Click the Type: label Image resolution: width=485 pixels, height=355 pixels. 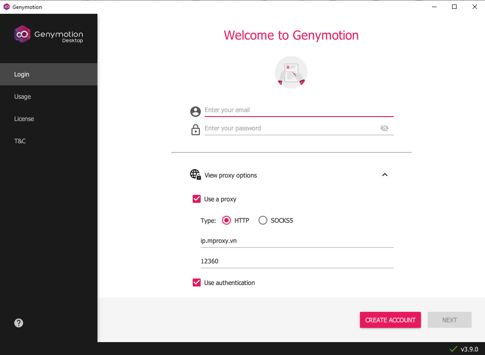[x=208, y=221]
